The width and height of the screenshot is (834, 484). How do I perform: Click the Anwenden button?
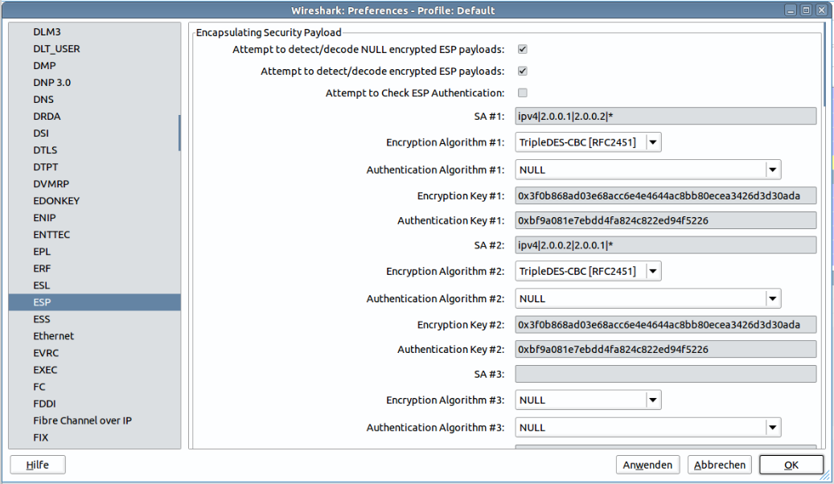click(x=647, y=465)
